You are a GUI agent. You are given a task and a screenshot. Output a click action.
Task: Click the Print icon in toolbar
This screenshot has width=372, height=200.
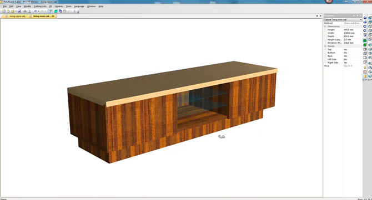(x=25, y=11)
